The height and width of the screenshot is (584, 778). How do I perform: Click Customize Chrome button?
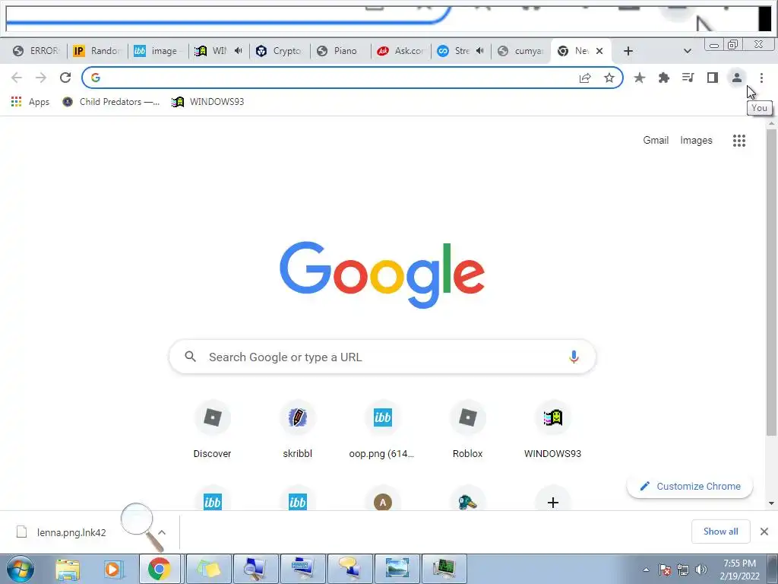click(690, 486)
